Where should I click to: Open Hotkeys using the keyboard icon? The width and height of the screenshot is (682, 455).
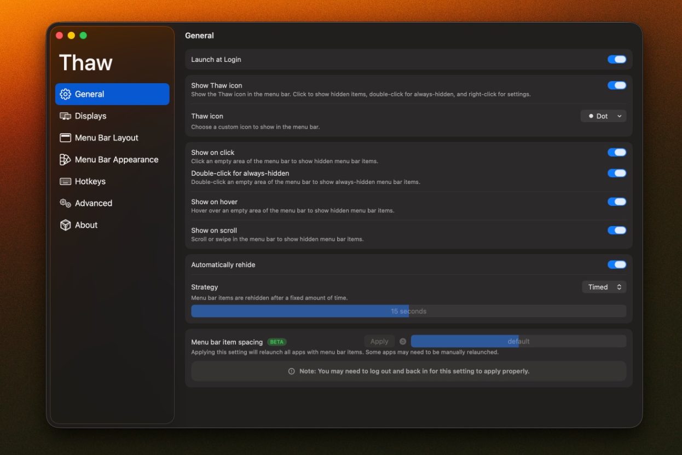pos(66,181)
